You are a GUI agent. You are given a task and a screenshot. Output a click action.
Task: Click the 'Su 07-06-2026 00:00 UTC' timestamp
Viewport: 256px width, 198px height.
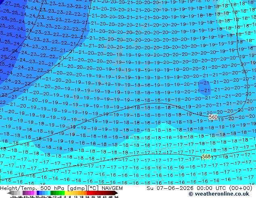point(187,188)
